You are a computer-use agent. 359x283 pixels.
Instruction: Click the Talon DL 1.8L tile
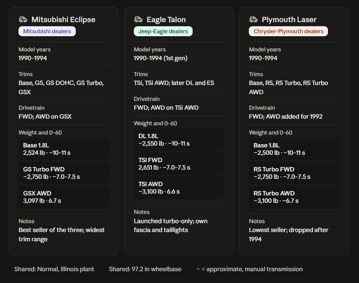pos(179,140)
